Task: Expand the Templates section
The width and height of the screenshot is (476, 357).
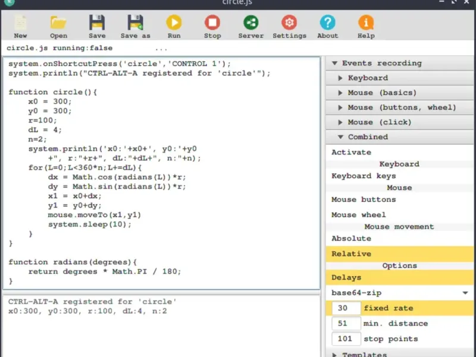Action: tap(399, 354)
